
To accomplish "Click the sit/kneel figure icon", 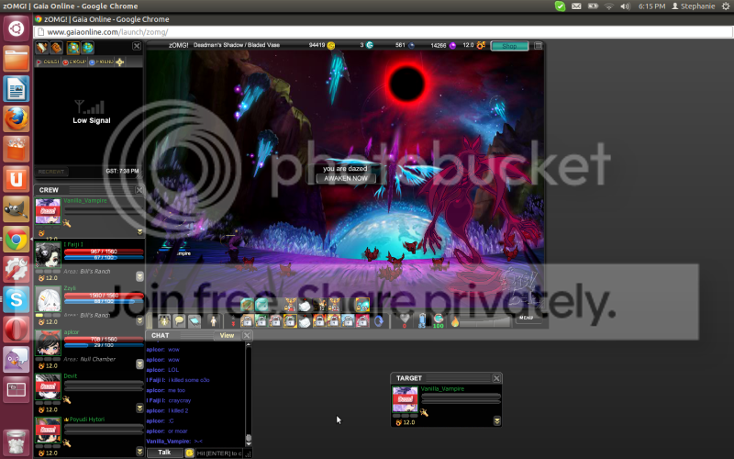I will [213, 320].
